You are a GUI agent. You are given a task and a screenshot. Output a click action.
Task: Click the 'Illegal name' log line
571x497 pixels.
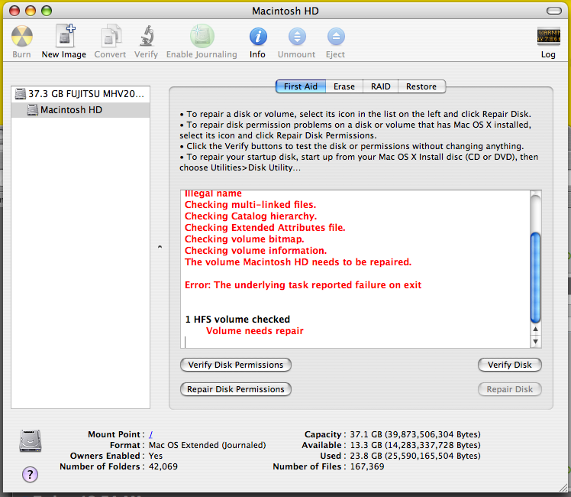tap(213, 193)
